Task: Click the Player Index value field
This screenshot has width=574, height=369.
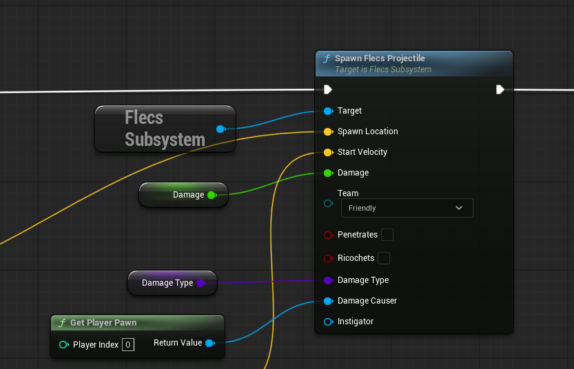Action: [128, 344]
